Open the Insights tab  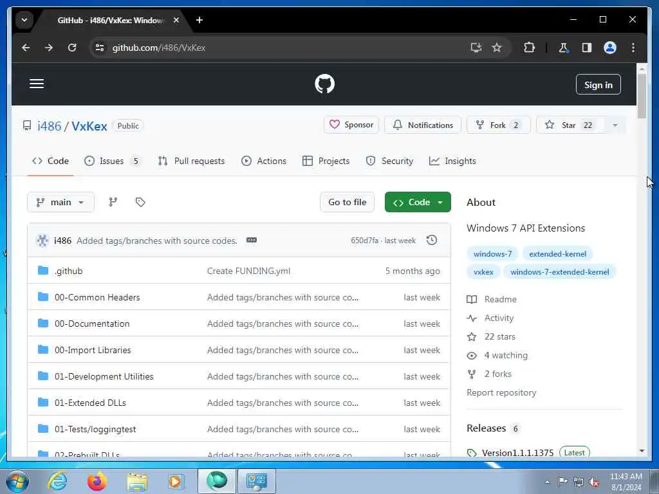(452, 161)
